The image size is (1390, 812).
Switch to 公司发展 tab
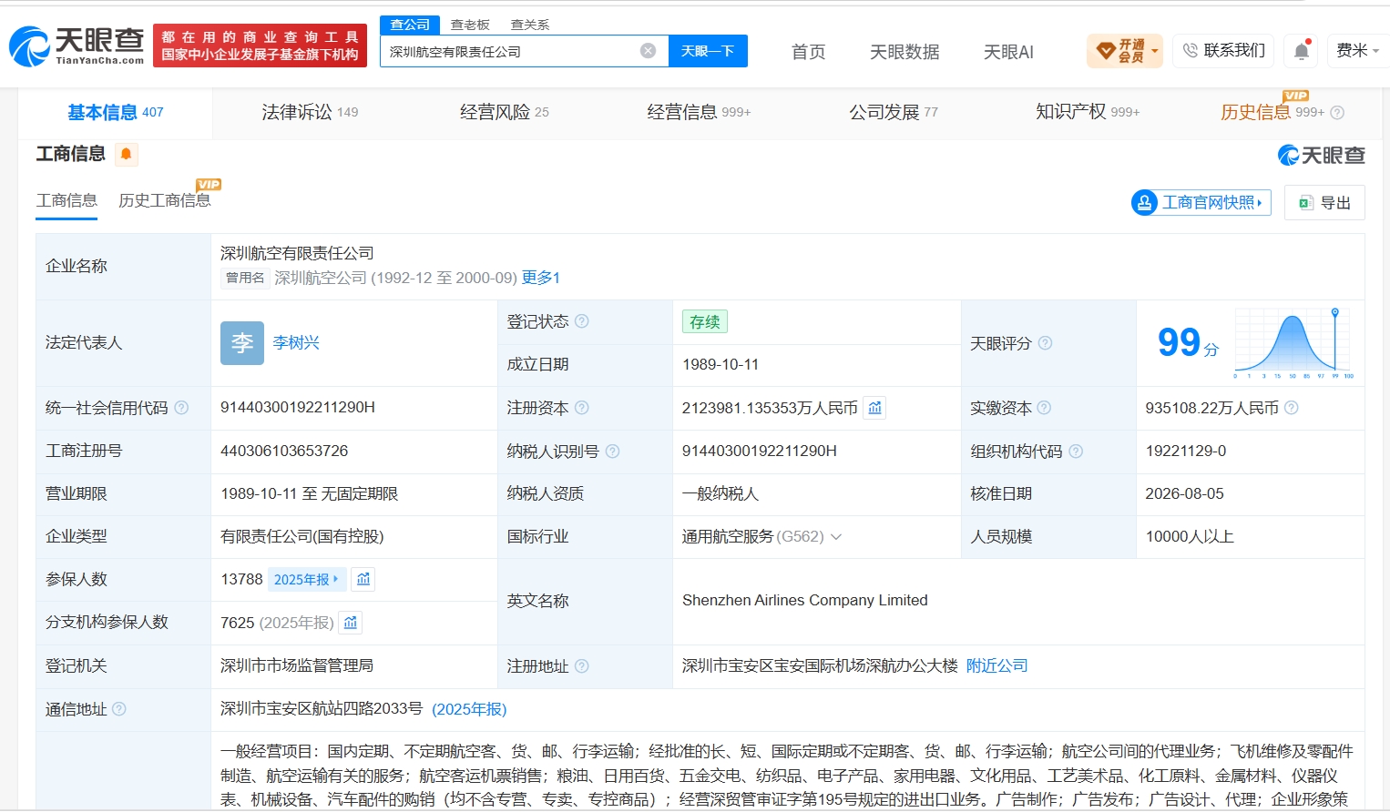click(894, 112)
